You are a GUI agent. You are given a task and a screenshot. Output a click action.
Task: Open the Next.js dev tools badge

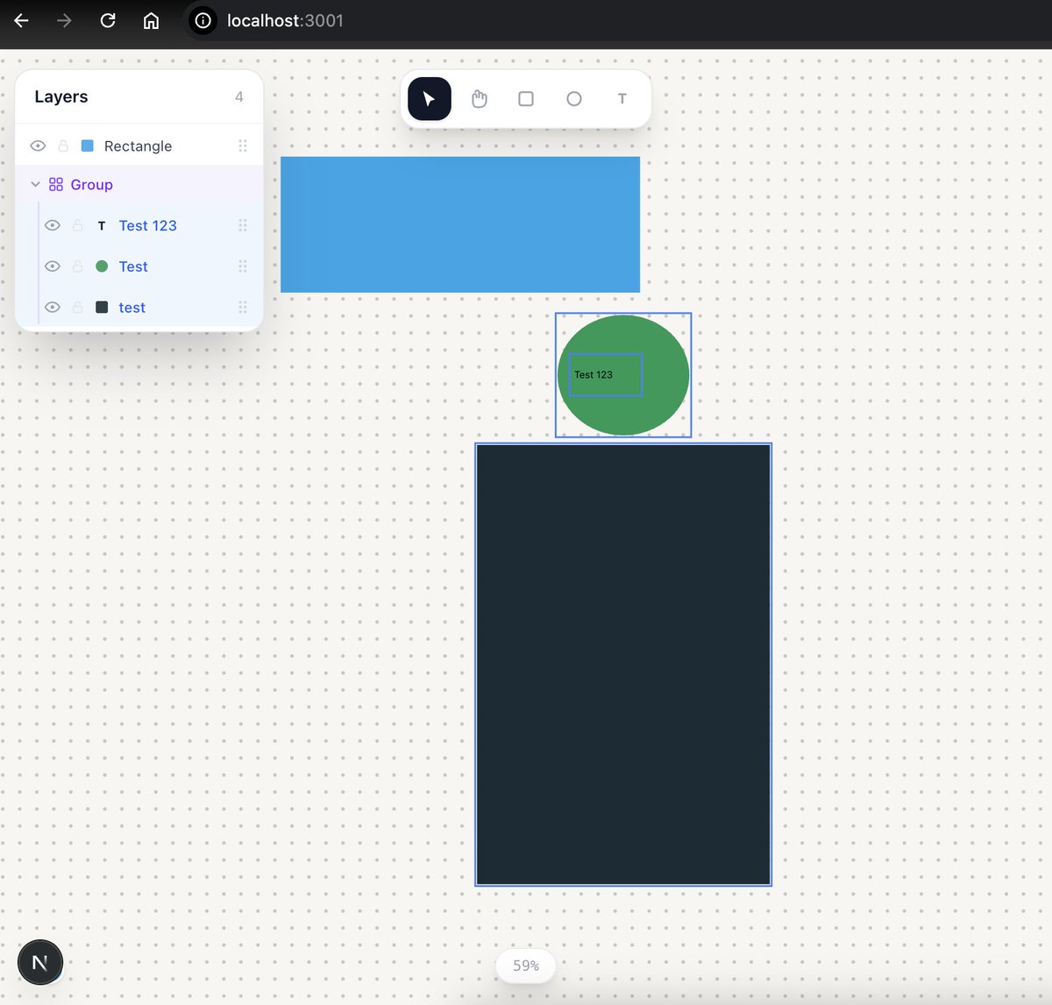click(40, 962)
